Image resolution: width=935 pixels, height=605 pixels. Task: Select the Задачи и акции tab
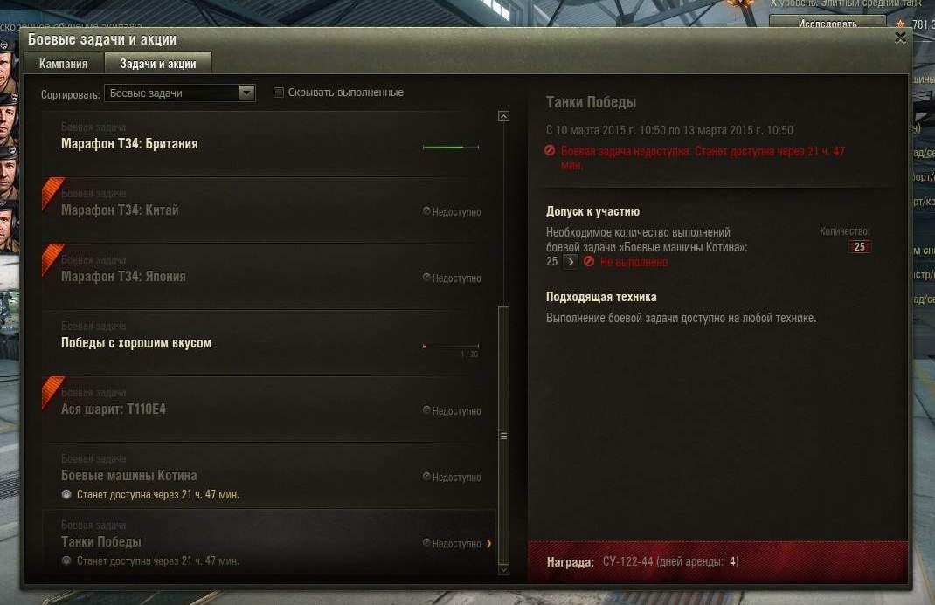[158, 64]
